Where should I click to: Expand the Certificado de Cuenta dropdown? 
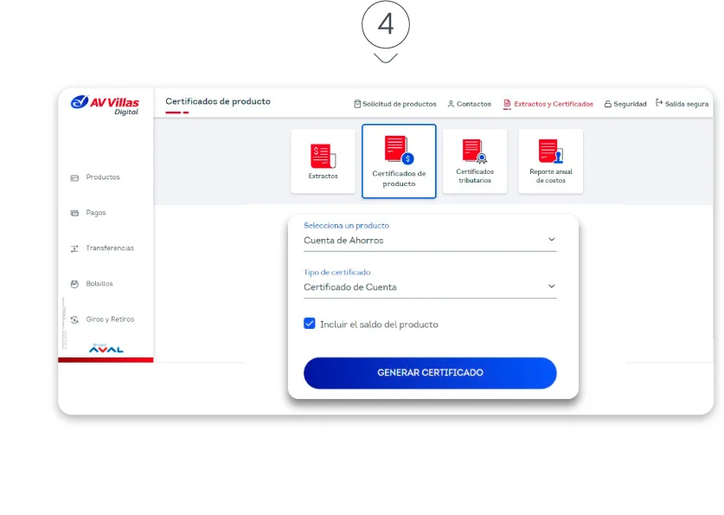coord(430,286)
